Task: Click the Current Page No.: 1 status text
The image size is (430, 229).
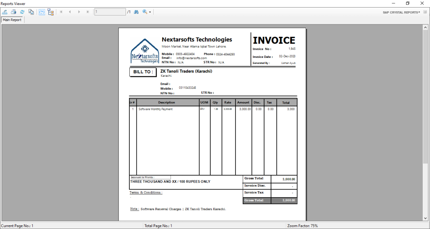Action: click(17, 226)
